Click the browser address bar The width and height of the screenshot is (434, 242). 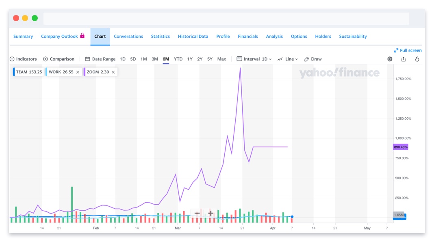click(x=226, y=18)
